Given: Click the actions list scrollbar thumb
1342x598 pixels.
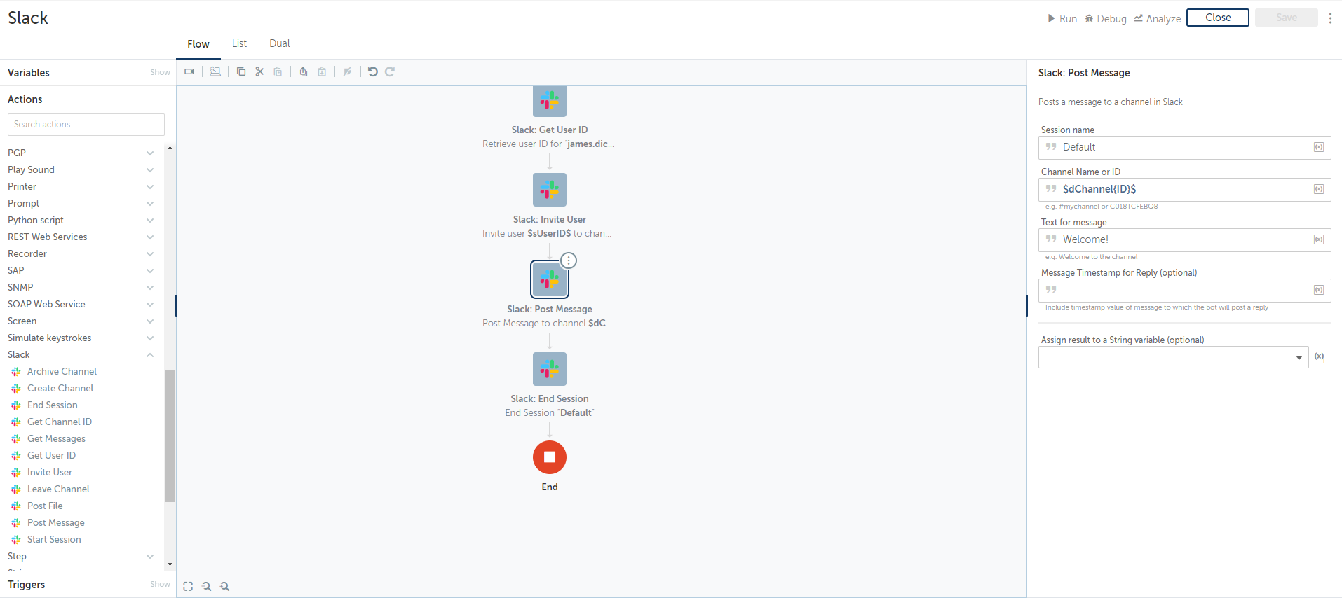Looking at the screenshot, I should tap(170, 436).
